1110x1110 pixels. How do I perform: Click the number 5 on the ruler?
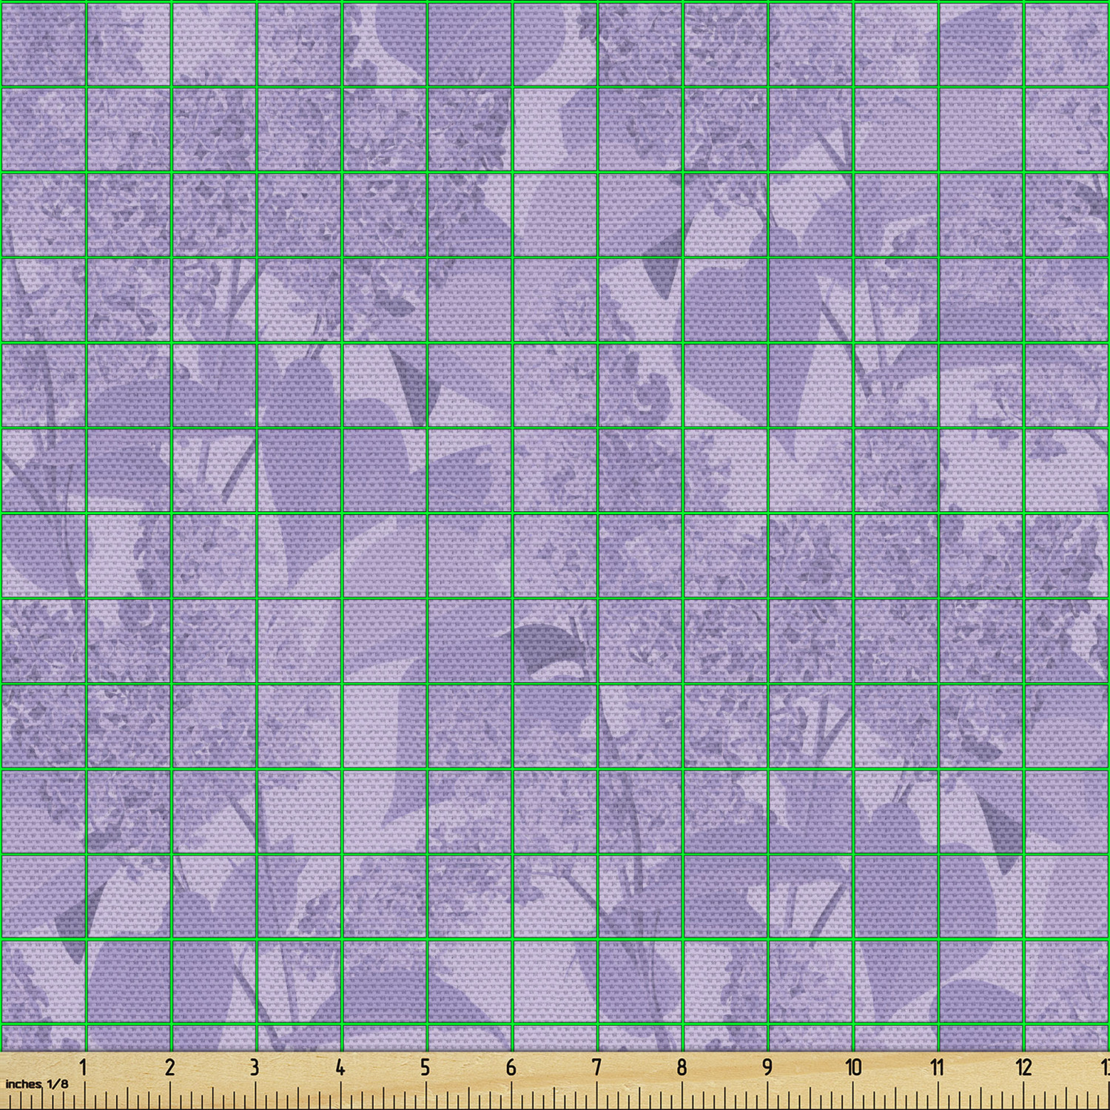coord(425,1067)
